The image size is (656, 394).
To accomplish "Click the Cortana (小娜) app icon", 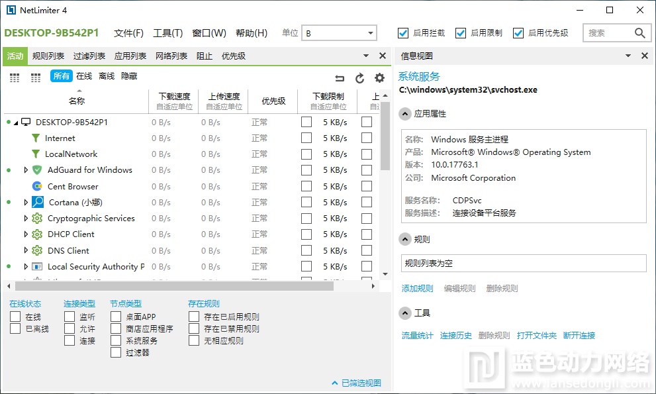I will pos(36,202).
